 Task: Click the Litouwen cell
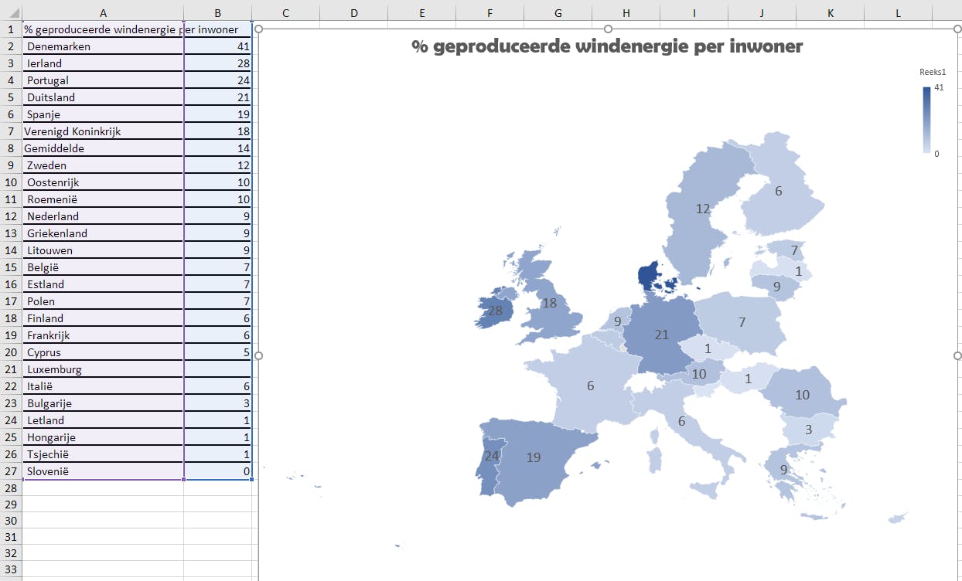coord(104,250)
